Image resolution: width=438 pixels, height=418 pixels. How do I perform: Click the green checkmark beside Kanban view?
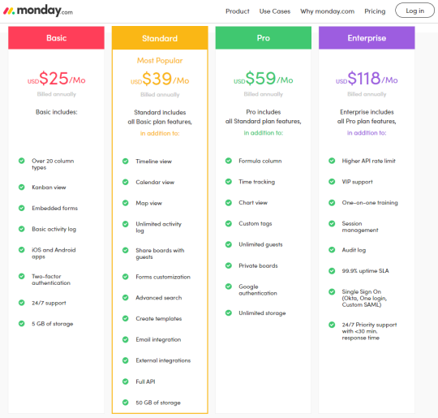tap(22, 187)
